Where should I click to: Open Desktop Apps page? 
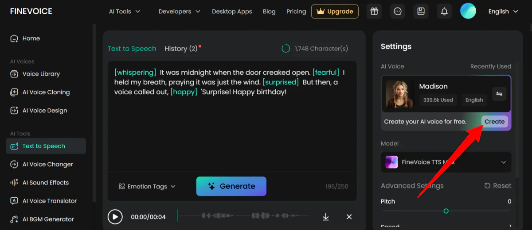[232, 11]
